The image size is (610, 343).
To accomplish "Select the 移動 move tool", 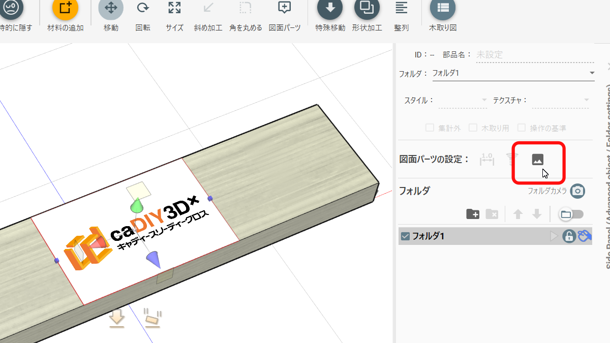I will coord(111,9).
